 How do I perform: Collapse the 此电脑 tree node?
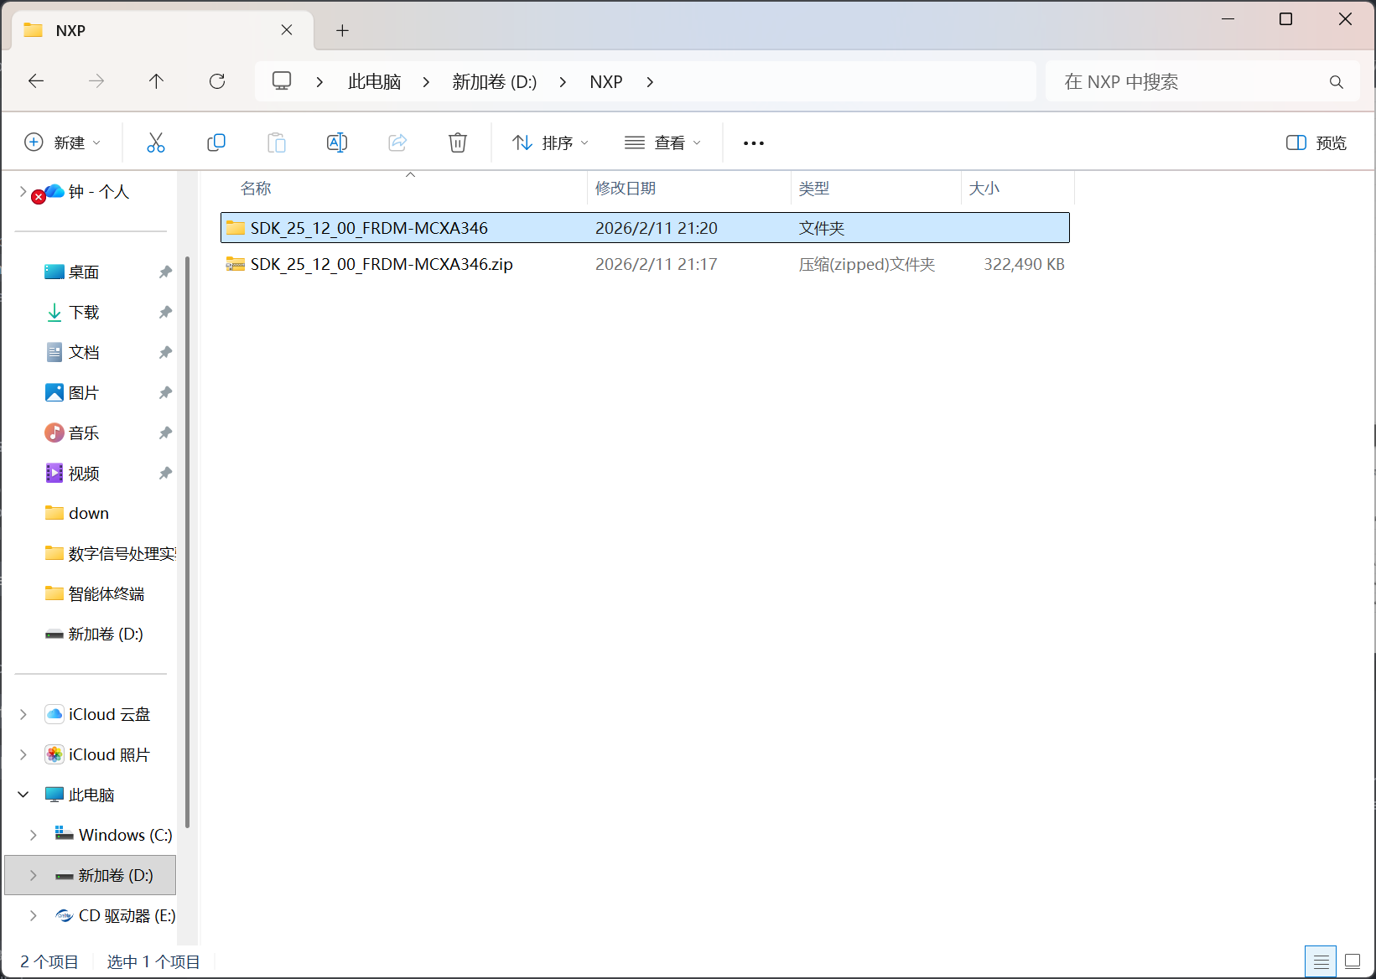click(23, 795)
